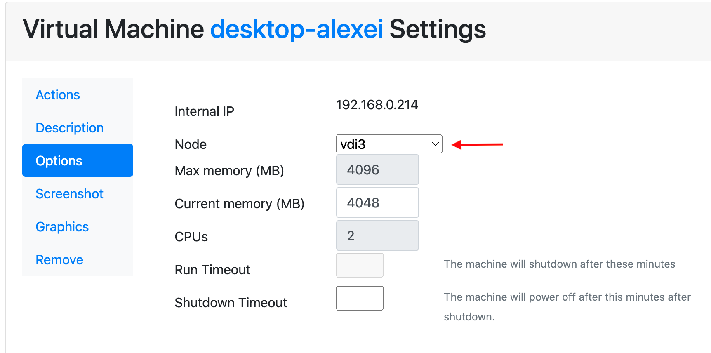Expand the Node dropdown showing vdi3
Image resolution: width=711 pixels, height=353 pixels.
pos(389,144)
